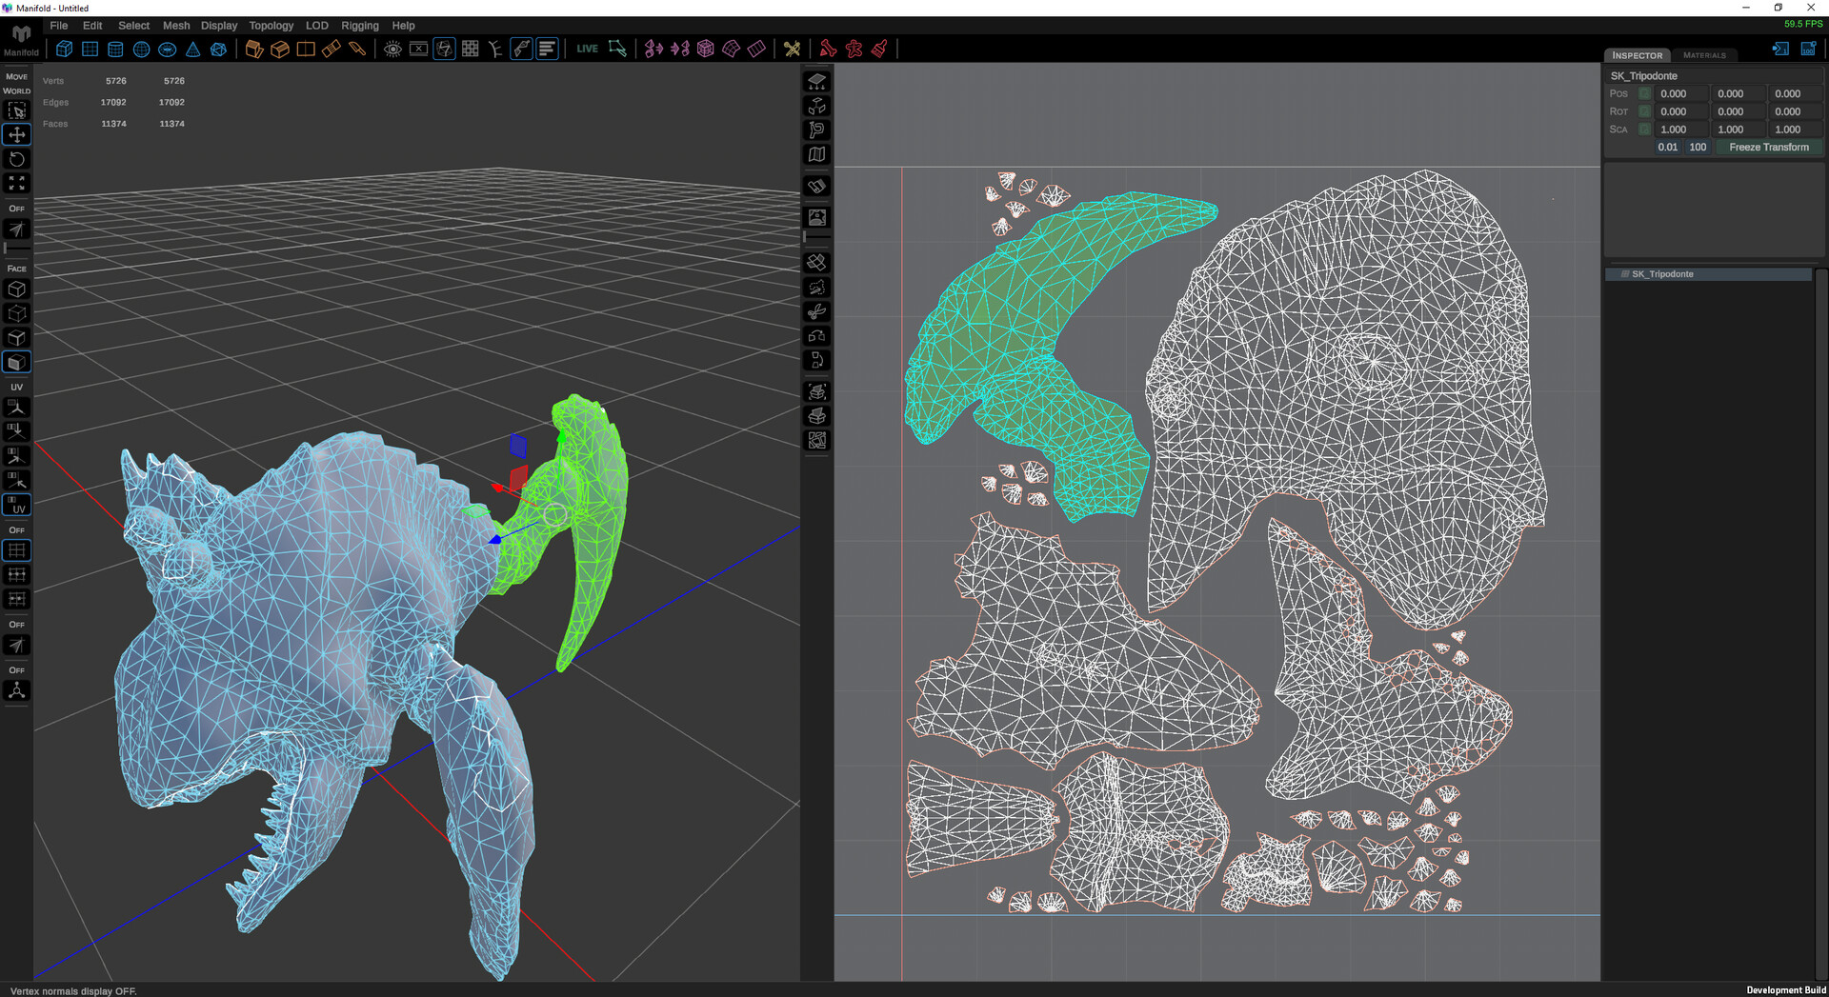Toggle the Pos lock checkbox
Viewport: 1829px width, 997px height.
point(1643,93)
